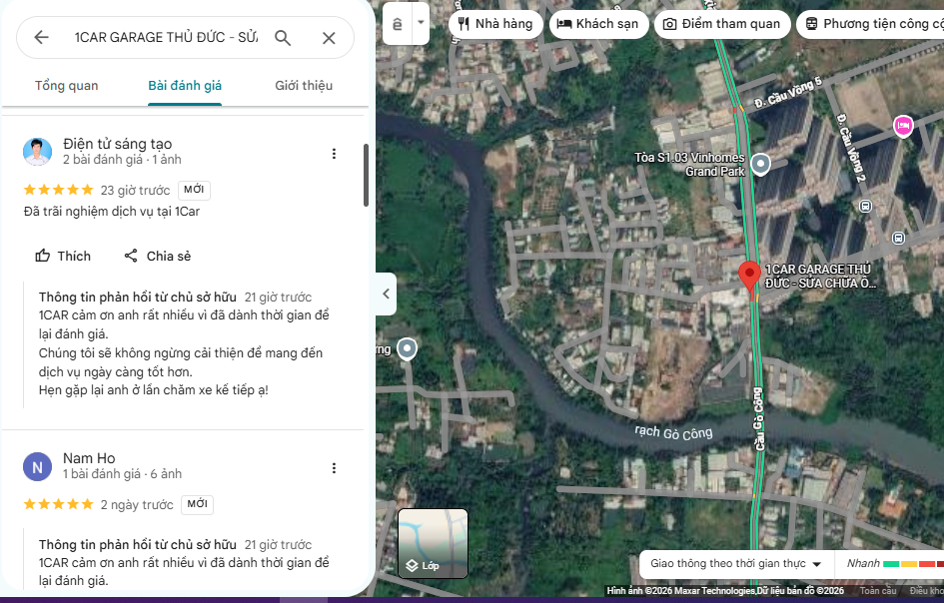Open Nam Ho reviewer avatar
944x603 pixels.
coord(37,467)
